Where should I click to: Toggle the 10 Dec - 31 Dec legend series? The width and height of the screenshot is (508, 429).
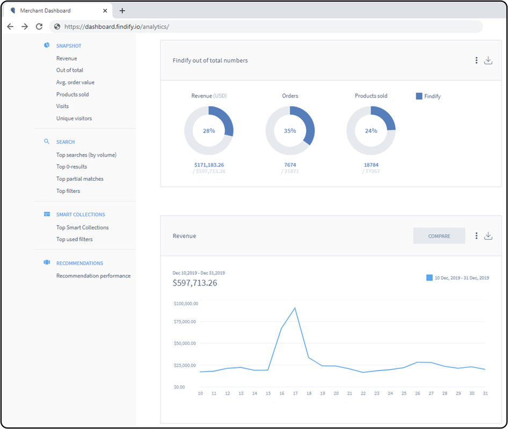[x=458, y=278]
